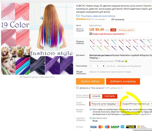
Task: Click the heart icon to add to wishlist
Action: point(77,88)
